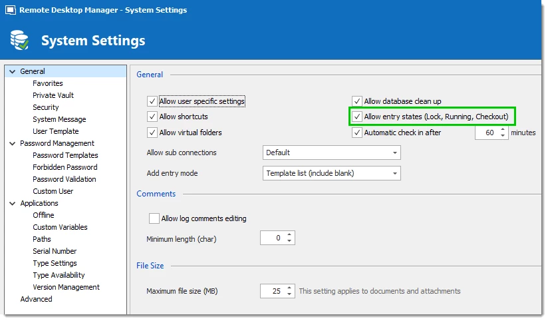Viewport: 548px width, 321px height.
Task: Click the Minimum length (char) label
Action: 182,239
